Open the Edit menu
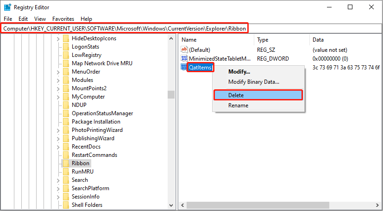This screenshot has width=383, height=211. pos(23,19)
